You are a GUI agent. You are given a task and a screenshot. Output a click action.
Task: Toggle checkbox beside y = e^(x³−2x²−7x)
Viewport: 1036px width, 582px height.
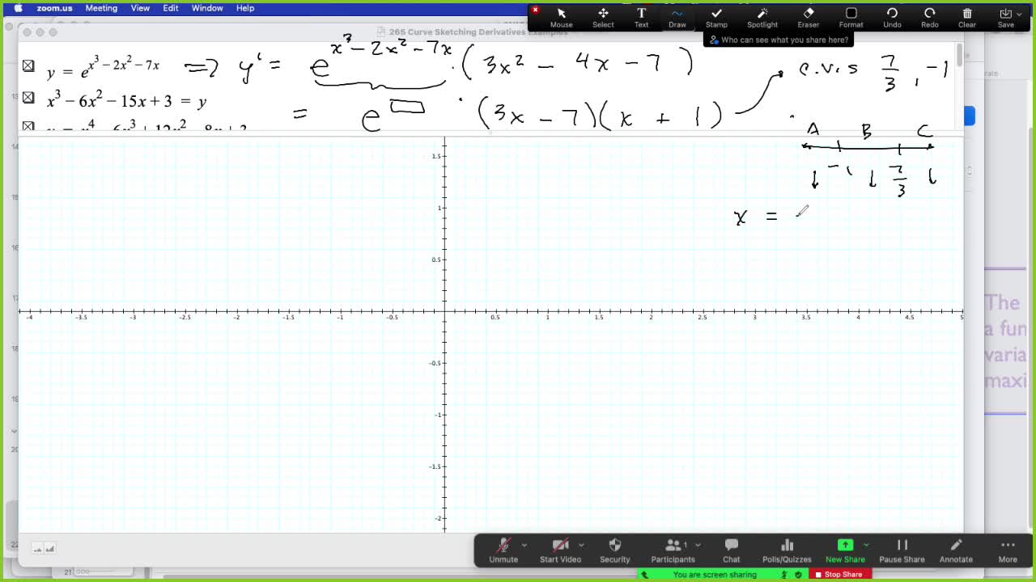click(x=28, y=66)
